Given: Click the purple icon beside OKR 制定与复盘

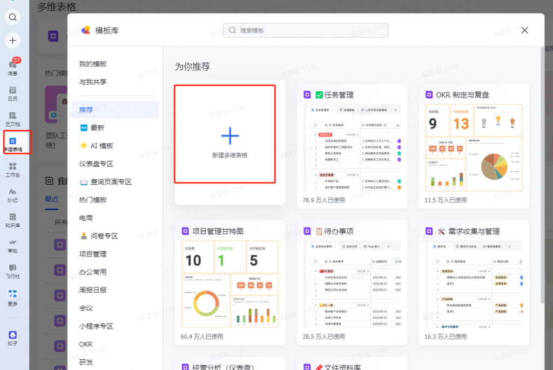Looking at the screenshot, I should (429, 95).
